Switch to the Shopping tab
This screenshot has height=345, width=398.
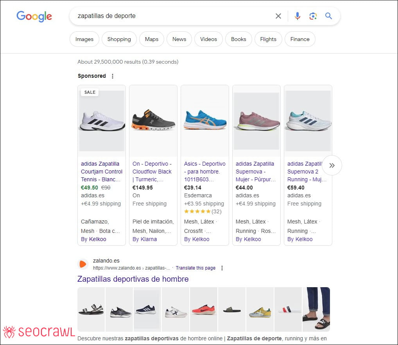click(119, 39)
